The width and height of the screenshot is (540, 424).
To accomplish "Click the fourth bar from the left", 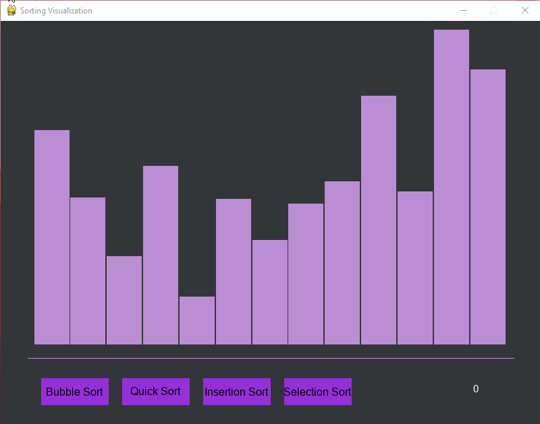I will pos(161,255).
